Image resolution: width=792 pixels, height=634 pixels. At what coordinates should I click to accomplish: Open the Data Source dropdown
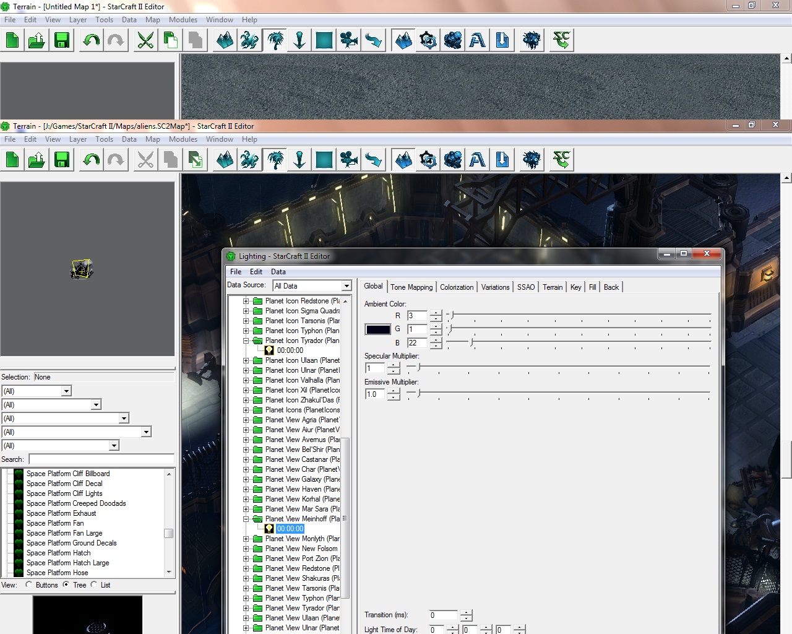click(x=346, y=285)
